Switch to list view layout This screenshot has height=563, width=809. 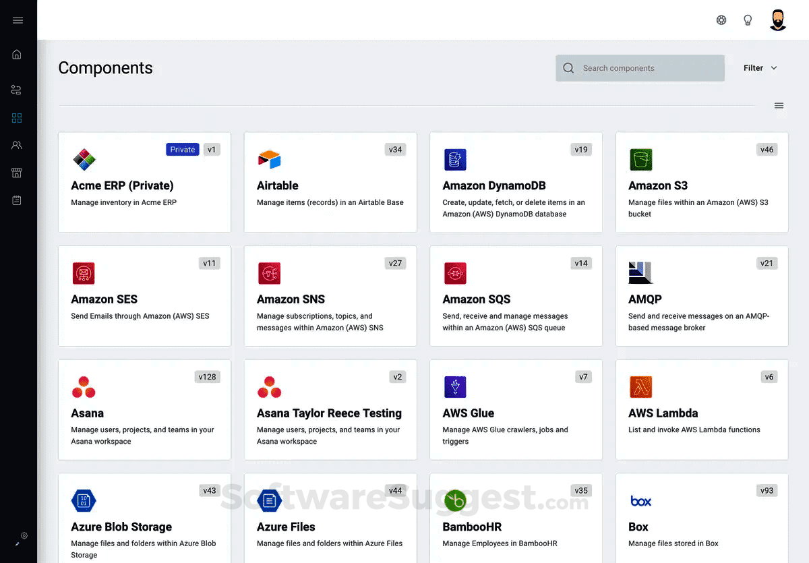pyautogui.click(x=779, y=106)
